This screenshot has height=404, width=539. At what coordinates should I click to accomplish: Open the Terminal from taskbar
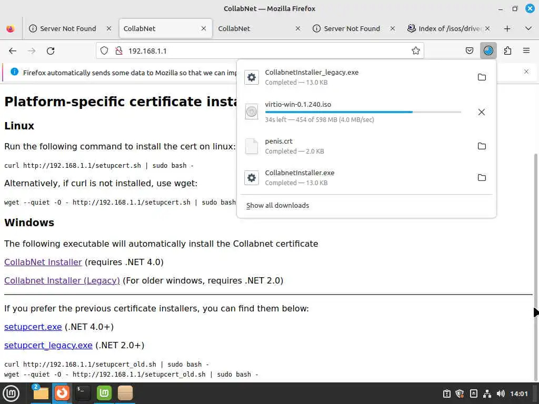pos(83,393)
